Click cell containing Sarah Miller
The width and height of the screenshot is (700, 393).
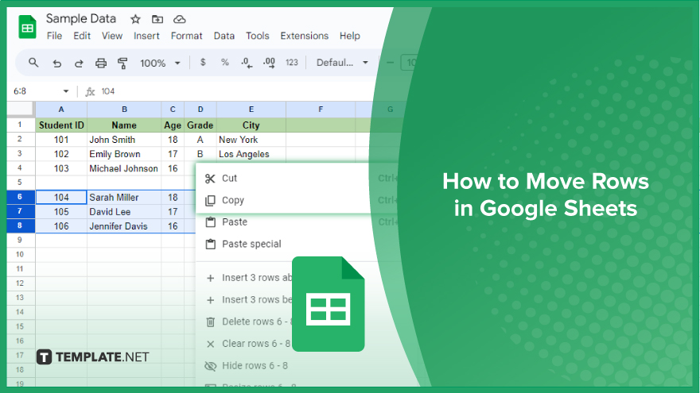tap(124, 197)
